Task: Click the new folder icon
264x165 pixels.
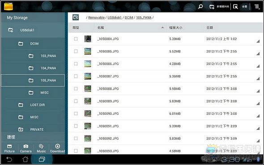Action: [212, 7]
